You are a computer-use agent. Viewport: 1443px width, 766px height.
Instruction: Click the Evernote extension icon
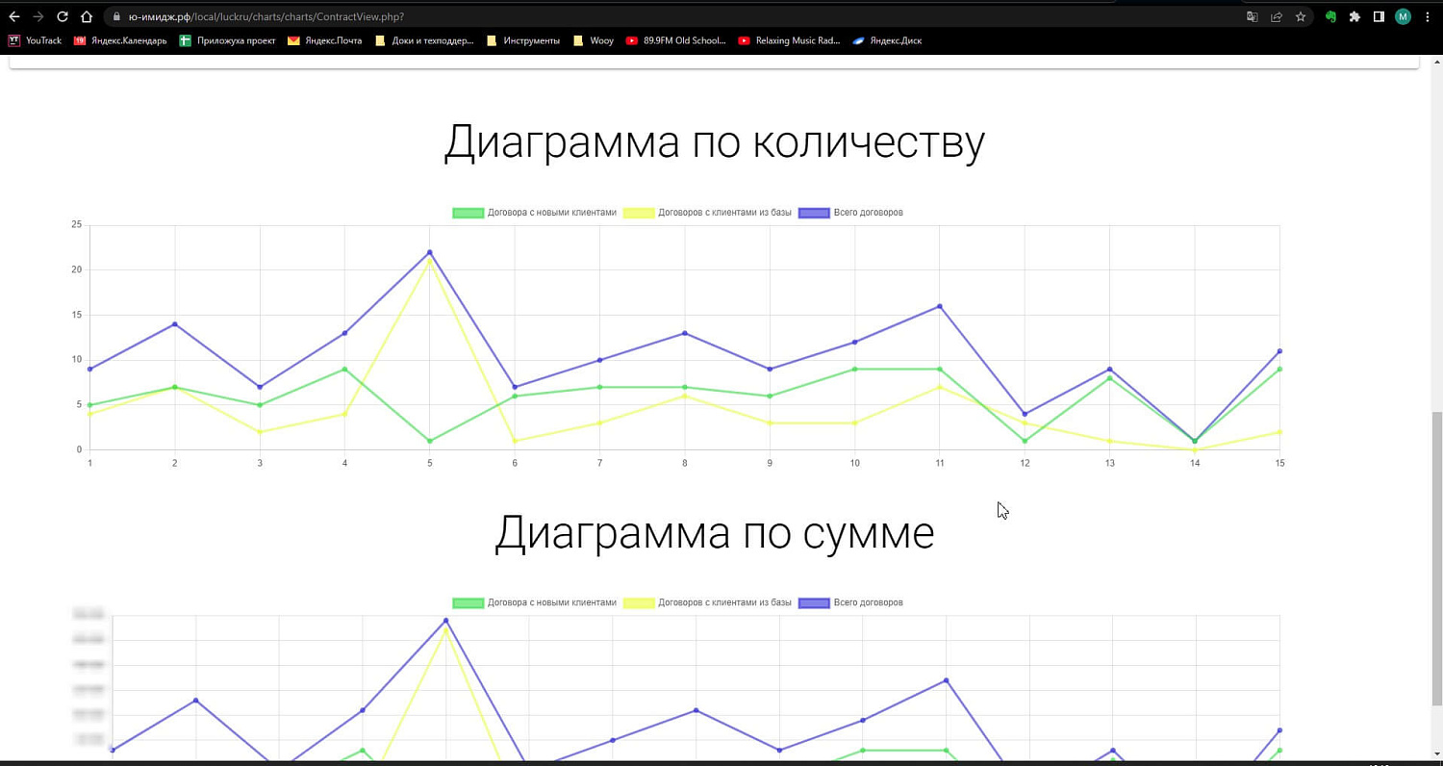tap(1330, 16)
